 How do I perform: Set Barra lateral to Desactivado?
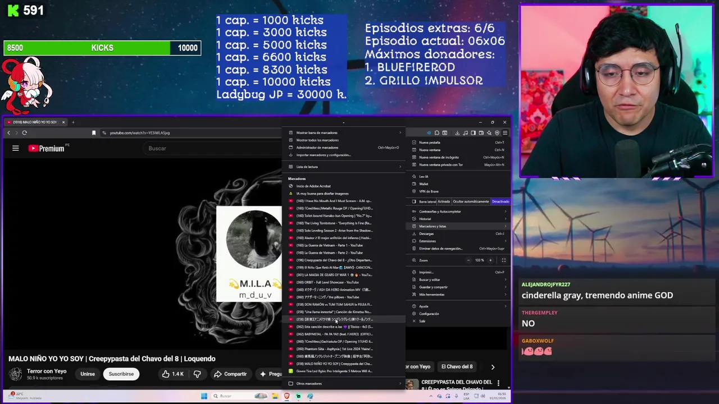point(500,201)
